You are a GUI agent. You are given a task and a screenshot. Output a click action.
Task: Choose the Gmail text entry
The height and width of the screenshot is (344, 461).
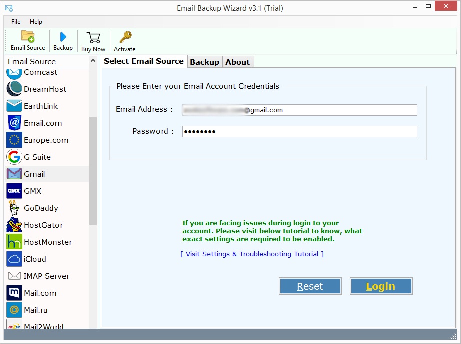click(x=34, y=174)
